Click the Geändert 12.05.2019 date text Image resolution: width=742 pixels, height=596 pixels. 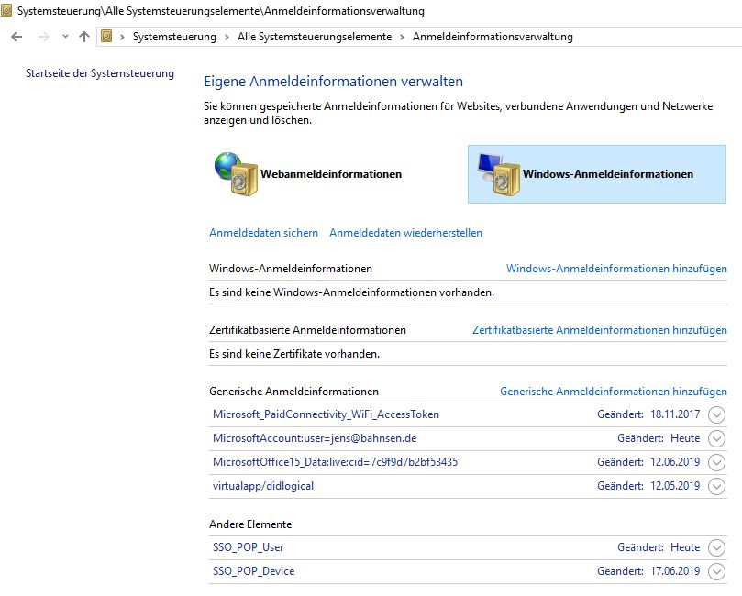click(x=648, y=486)
